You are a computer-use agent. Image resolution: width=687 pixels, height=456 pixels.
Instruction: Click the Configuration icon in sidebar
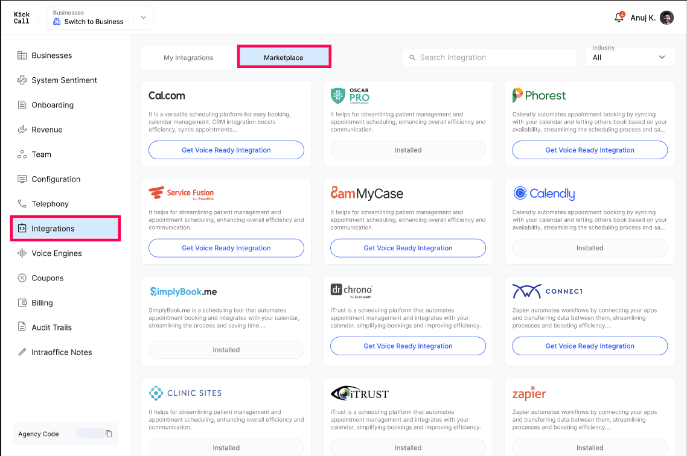22,179
